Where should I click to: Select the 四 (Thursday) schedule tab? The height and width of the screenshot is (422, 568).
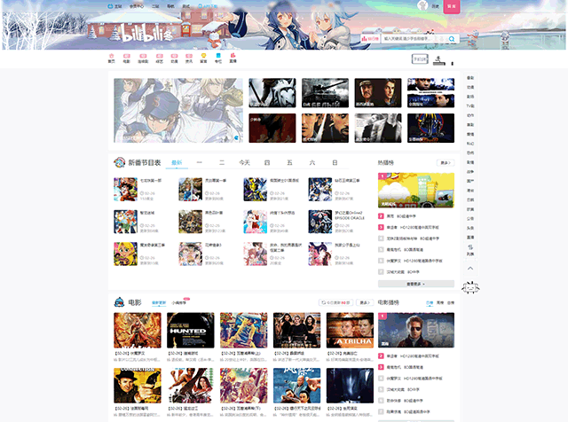[x=267, y=162]
